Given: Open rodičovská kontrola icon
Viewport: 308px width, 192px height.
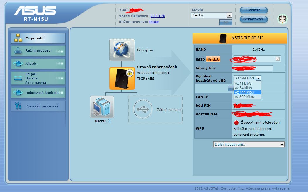Looking at the screenshot, I should [x=18, y=92].
